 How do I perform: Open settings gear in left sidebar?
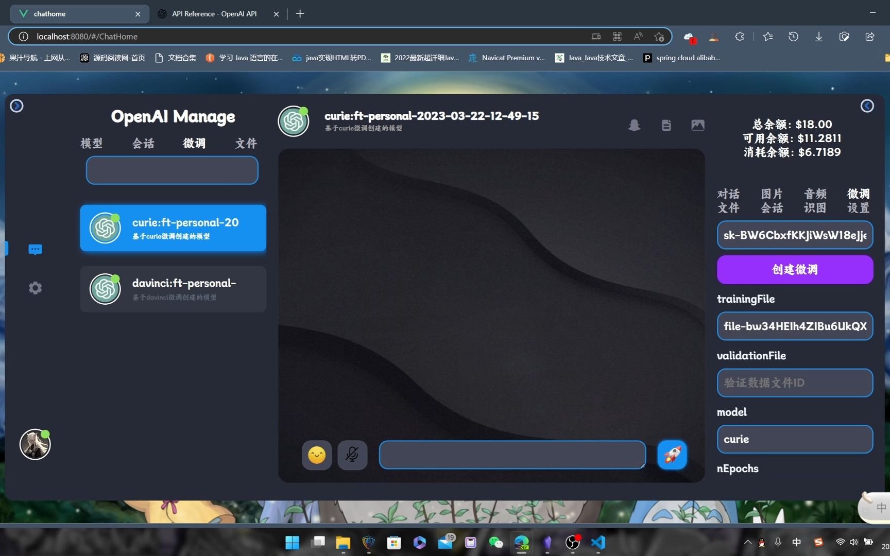(x=35, y=288)
